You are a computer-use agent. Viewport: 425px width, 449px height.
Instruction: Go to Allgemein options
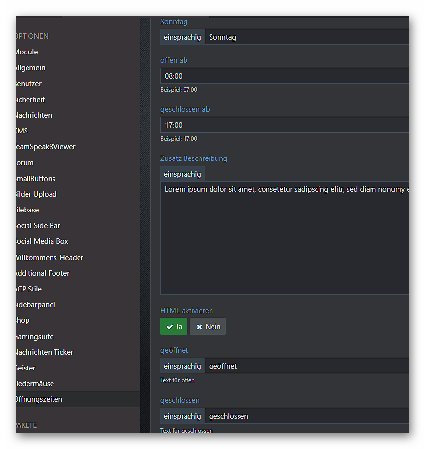click(x=30, y=68)
